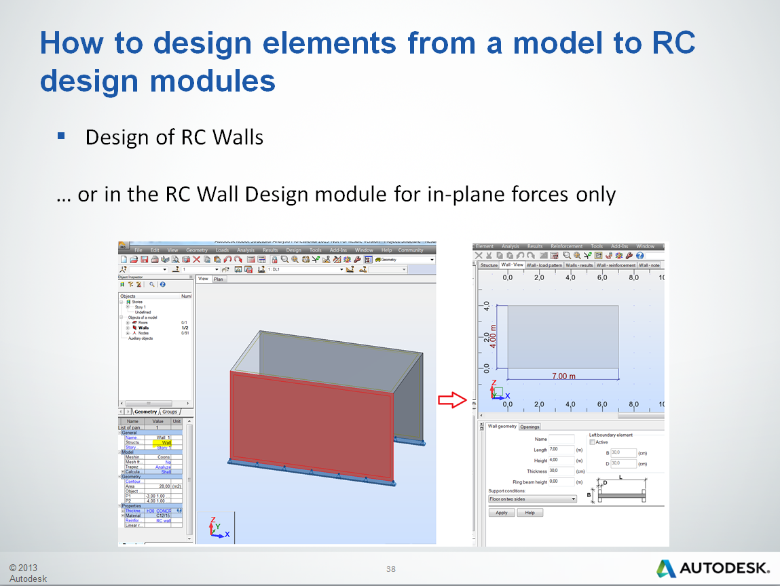Click the red X Delete icon in Robot toolbar
Viewport: 780px width, 586px height.
tap(196, 260)
